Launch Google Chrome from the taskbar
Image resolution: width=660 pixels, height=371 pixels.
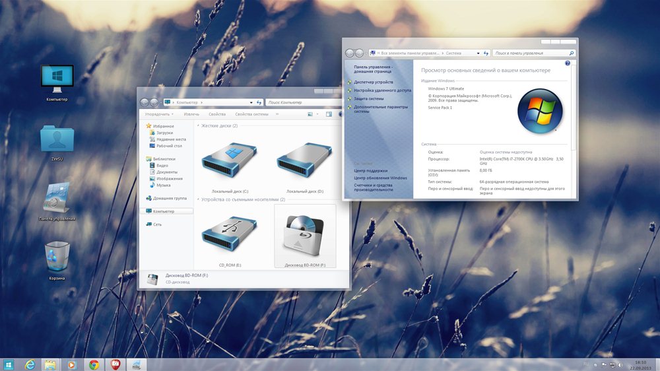tap(94, 364)
